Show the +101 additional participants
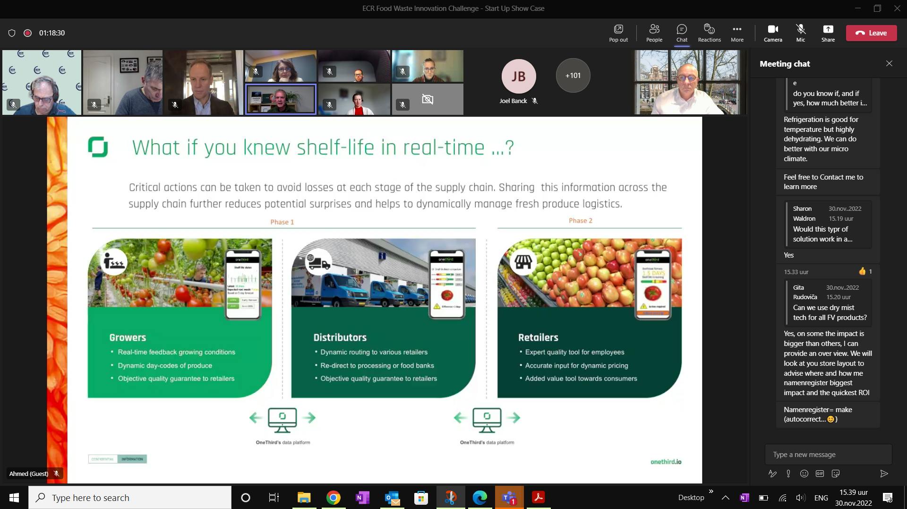907x509 pixels. coord(573,76)
